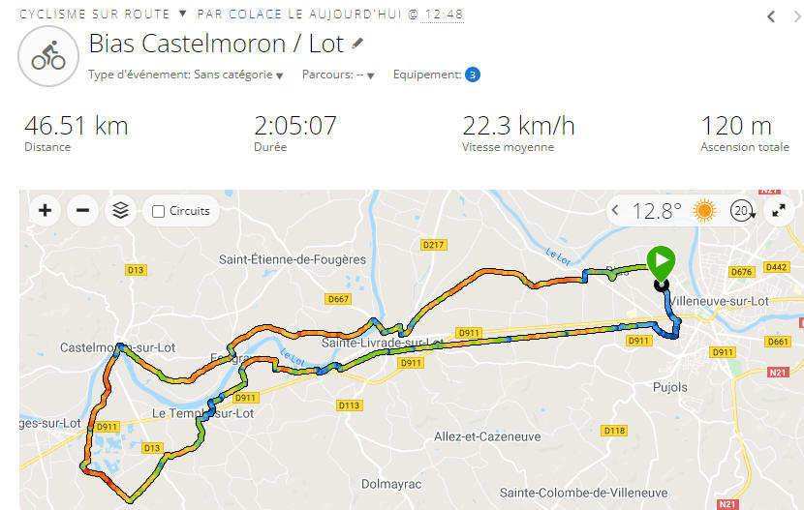Enable the Circuits checkbox
This screenshot has height=510, width=804.
(x=159, y=211)
